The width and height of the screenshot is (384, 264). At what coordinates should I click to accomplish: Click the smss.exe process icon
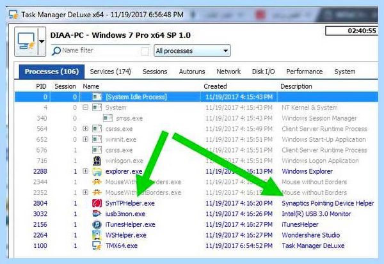click(108, 118)
